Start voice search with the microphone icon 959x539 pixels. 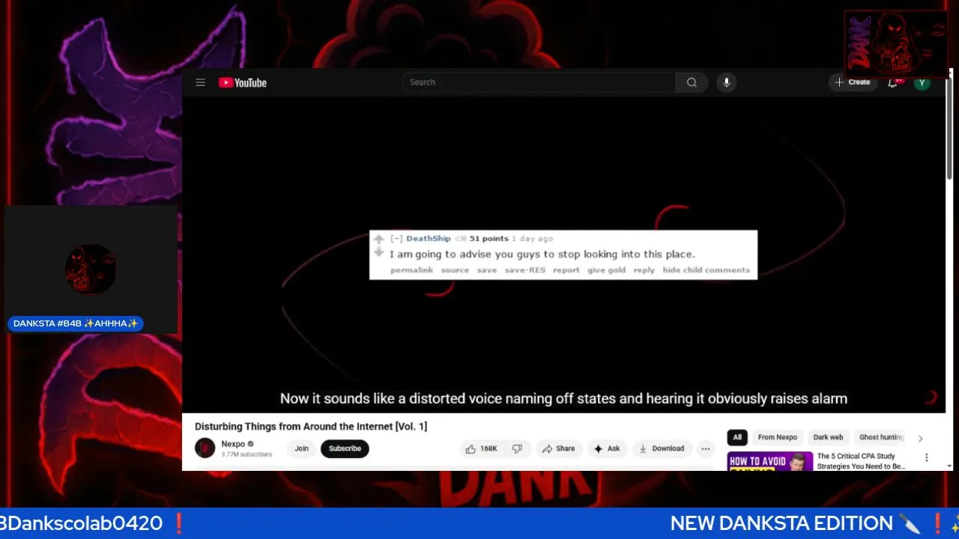click(726, 82)
